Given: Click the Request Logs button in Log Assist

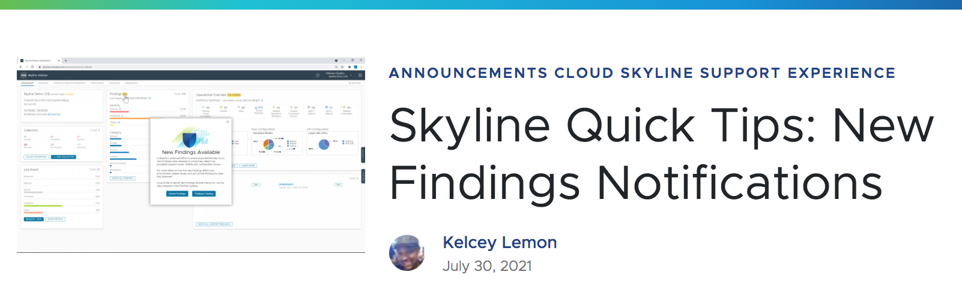Looking at the screenshot, I should 34,219.
